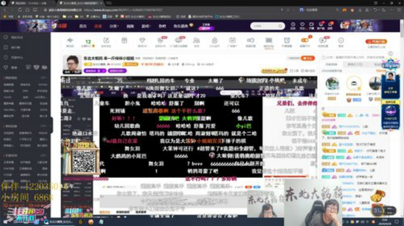
Task: Open the middle circled avatar in ranking panel
Action: coord(353,83)
